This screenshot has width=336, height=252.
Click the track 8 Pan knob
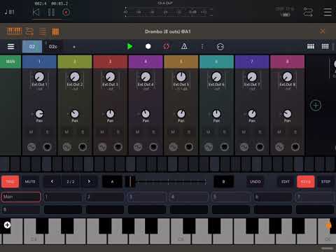[287, 114]
